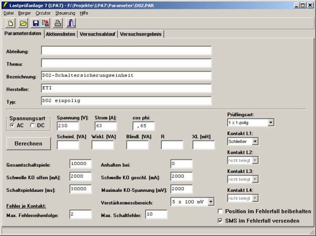The image size is (316, 236).
Task: Click the save-as icon beside the floppy
Action: coord(45,23)
